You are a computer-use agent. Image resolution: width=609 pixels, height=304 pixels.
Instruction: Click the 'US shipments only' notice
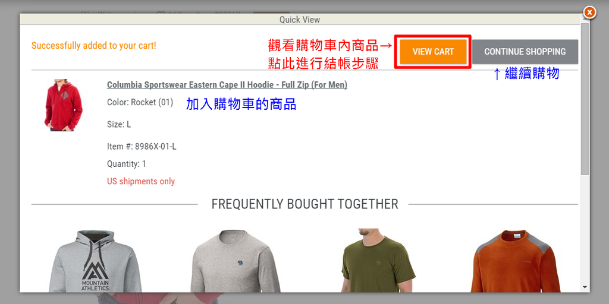point(141,181)
